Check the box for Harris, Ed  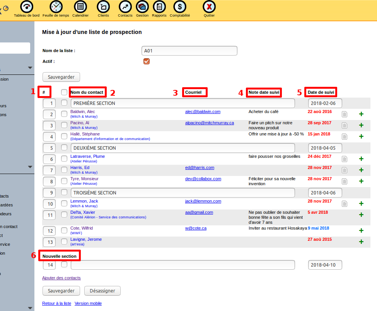(64, 170)
